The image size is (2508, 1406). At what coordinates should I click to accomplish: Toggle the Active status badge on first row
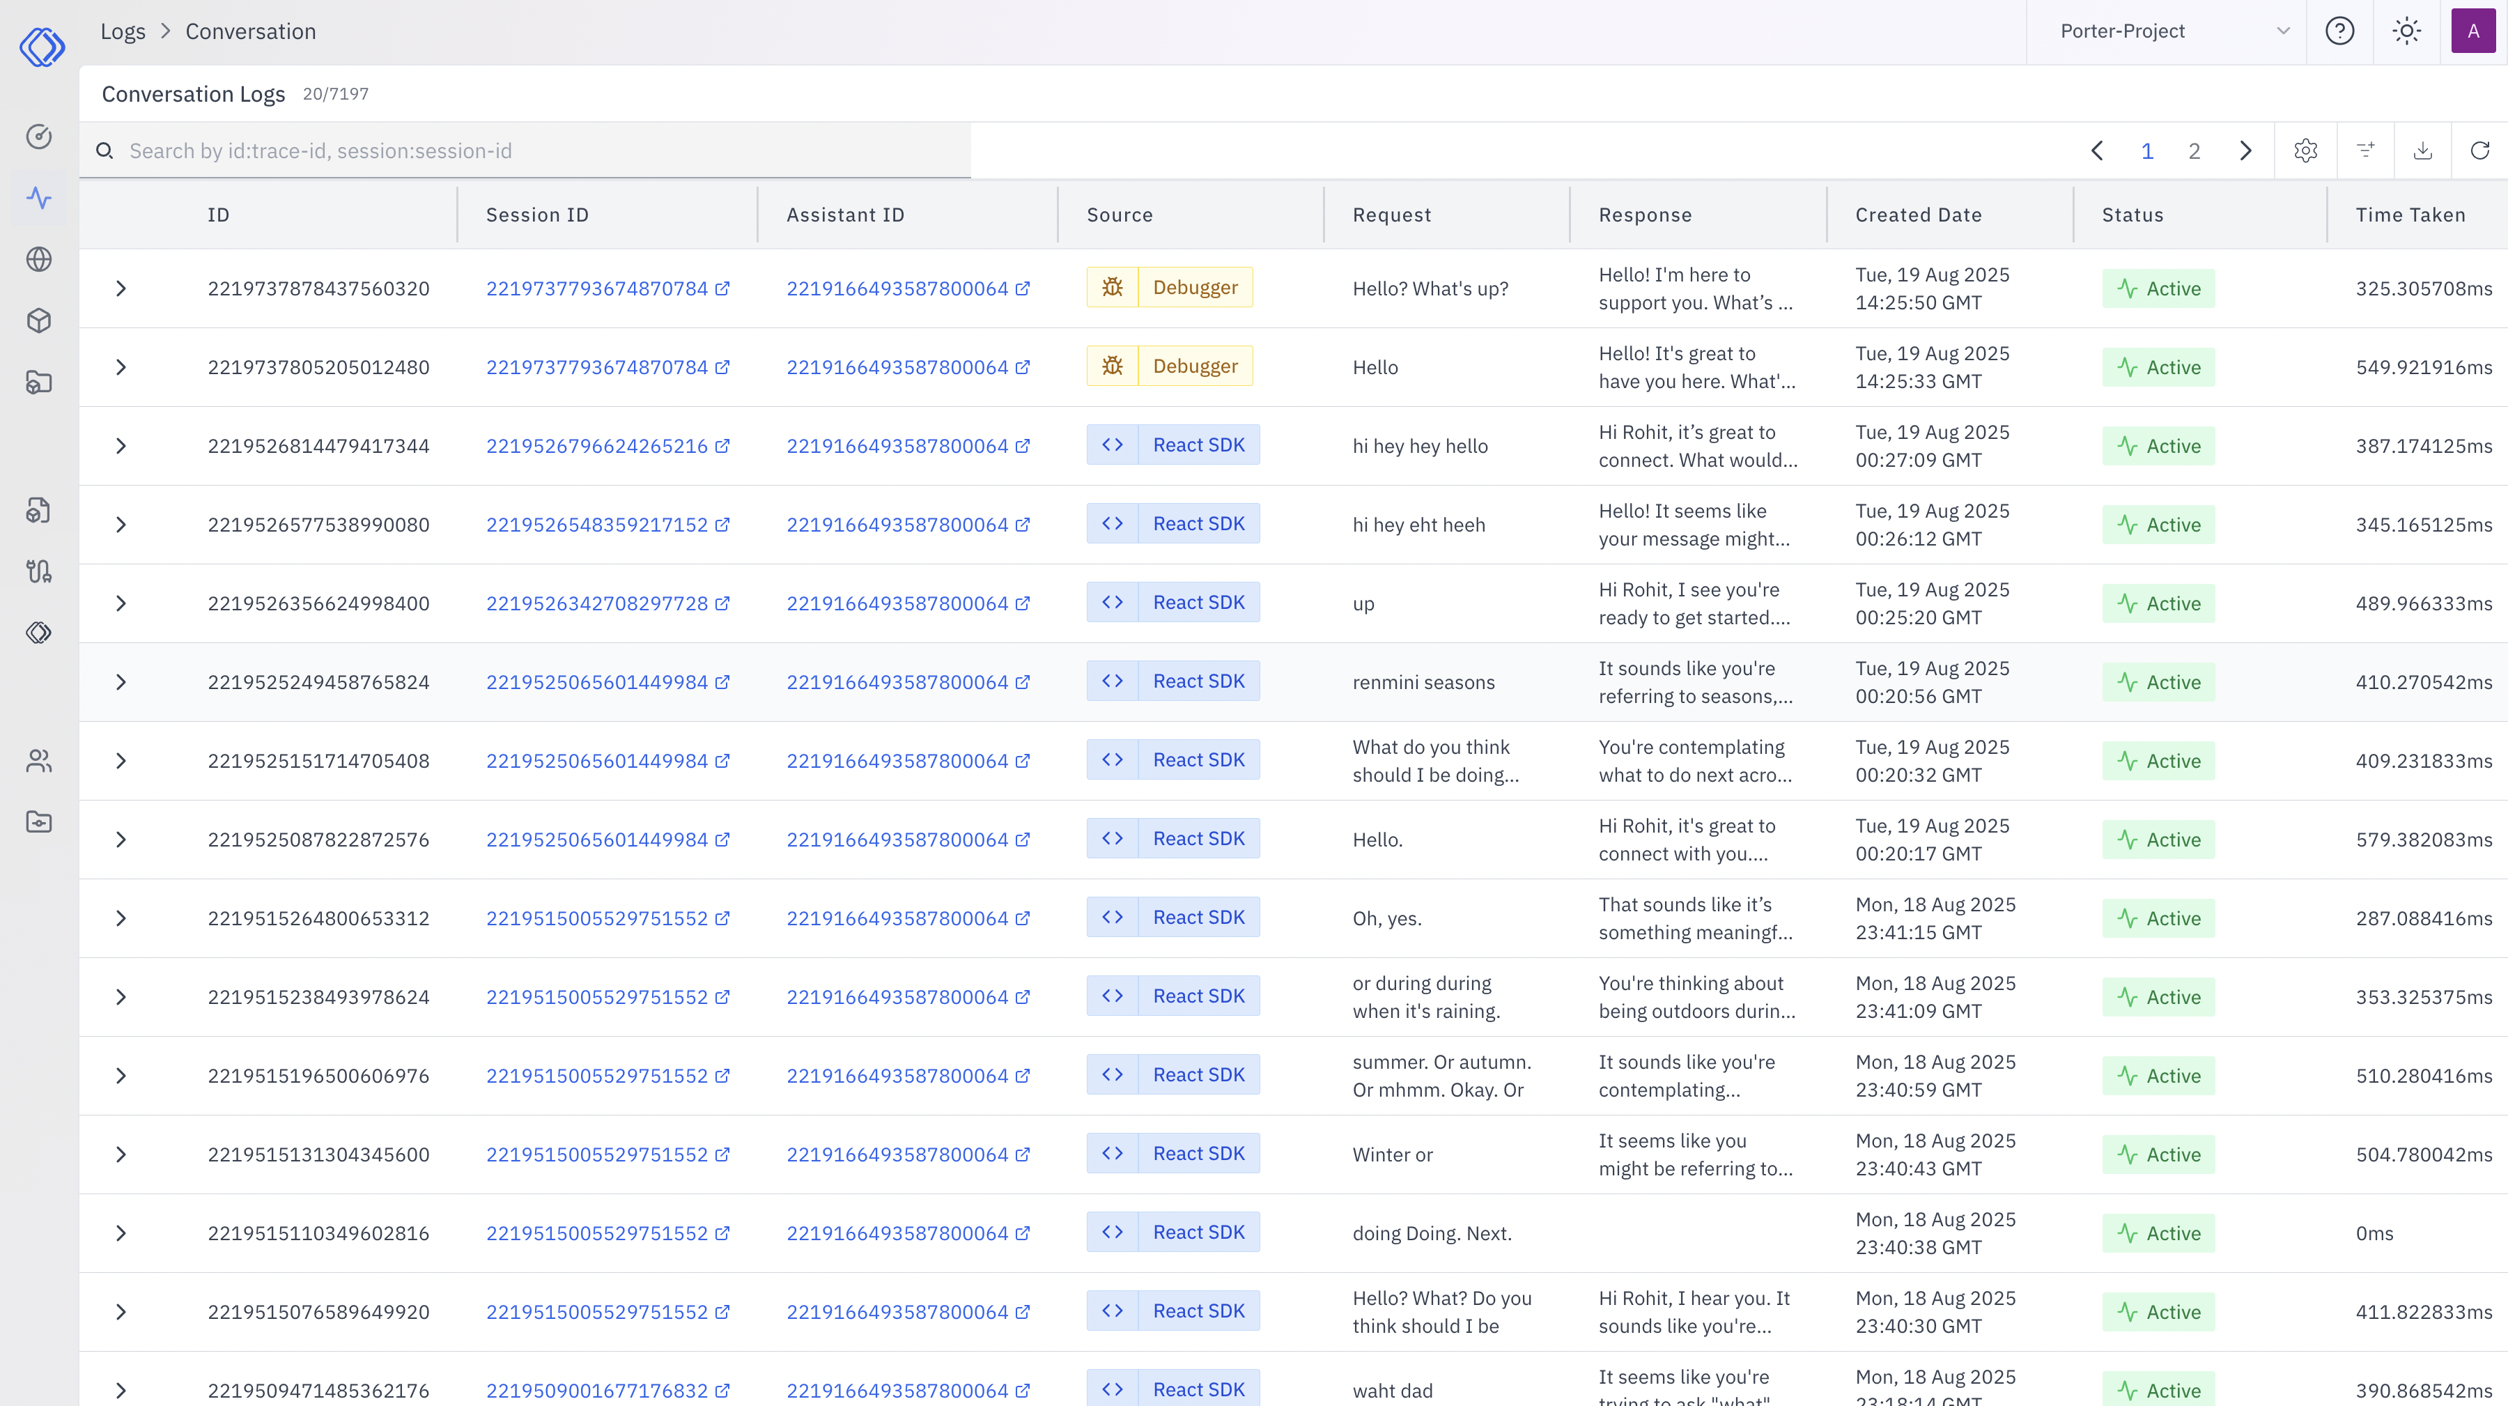2158,288
